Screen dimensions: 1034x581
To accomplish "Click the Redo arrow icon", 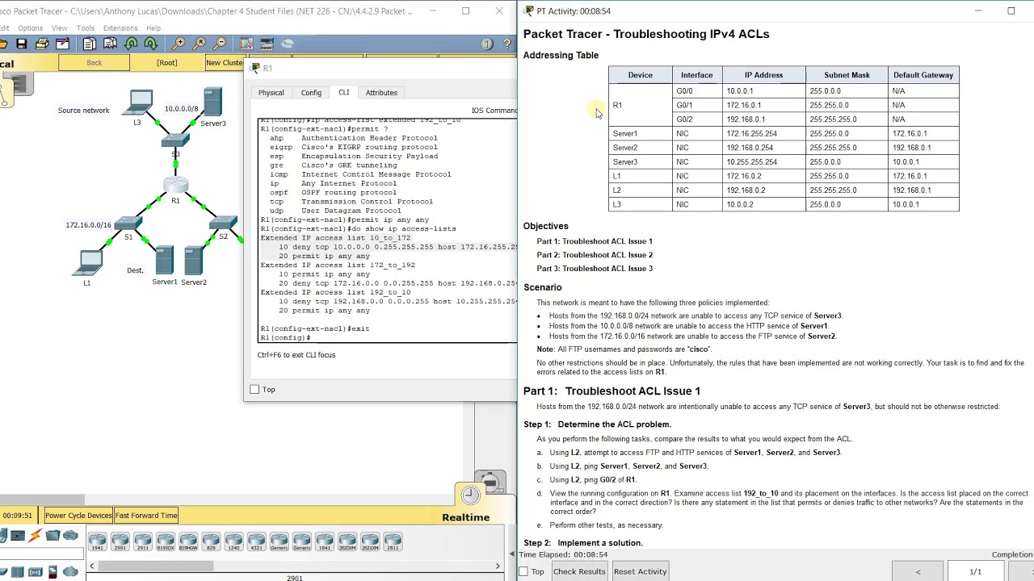I will click(x=150, y=44).
